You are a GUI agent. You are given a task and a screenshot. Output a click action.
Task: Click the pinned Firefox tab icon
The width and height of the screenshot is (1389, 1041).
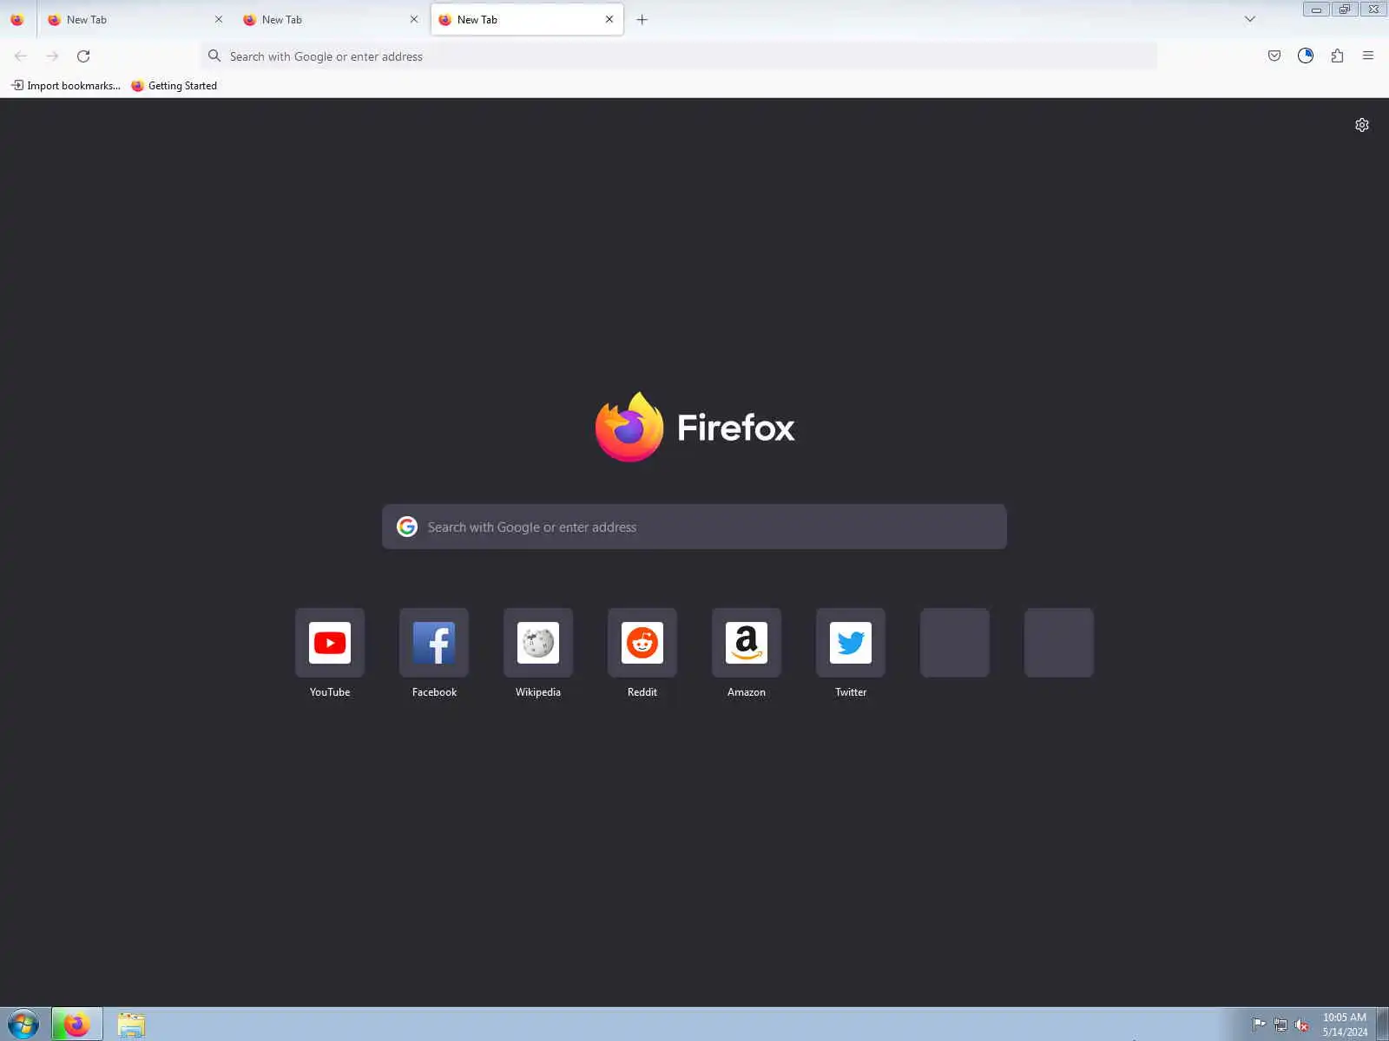[x=17, y=19]
